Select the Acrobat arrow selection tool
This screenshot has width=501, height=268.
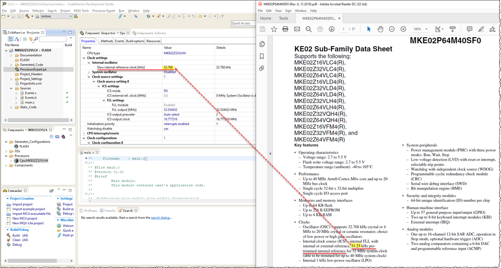pos(369,29)
